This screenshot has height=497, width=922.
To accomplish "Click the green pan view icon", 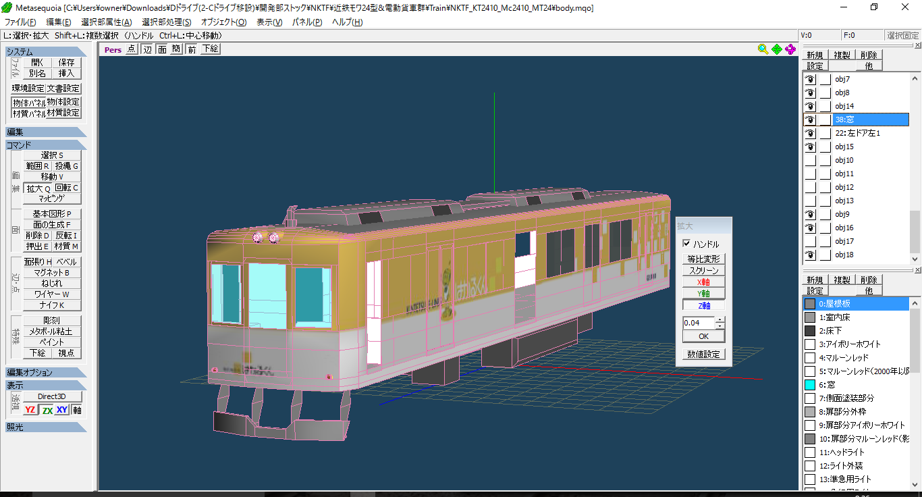I will coord(776,49).
